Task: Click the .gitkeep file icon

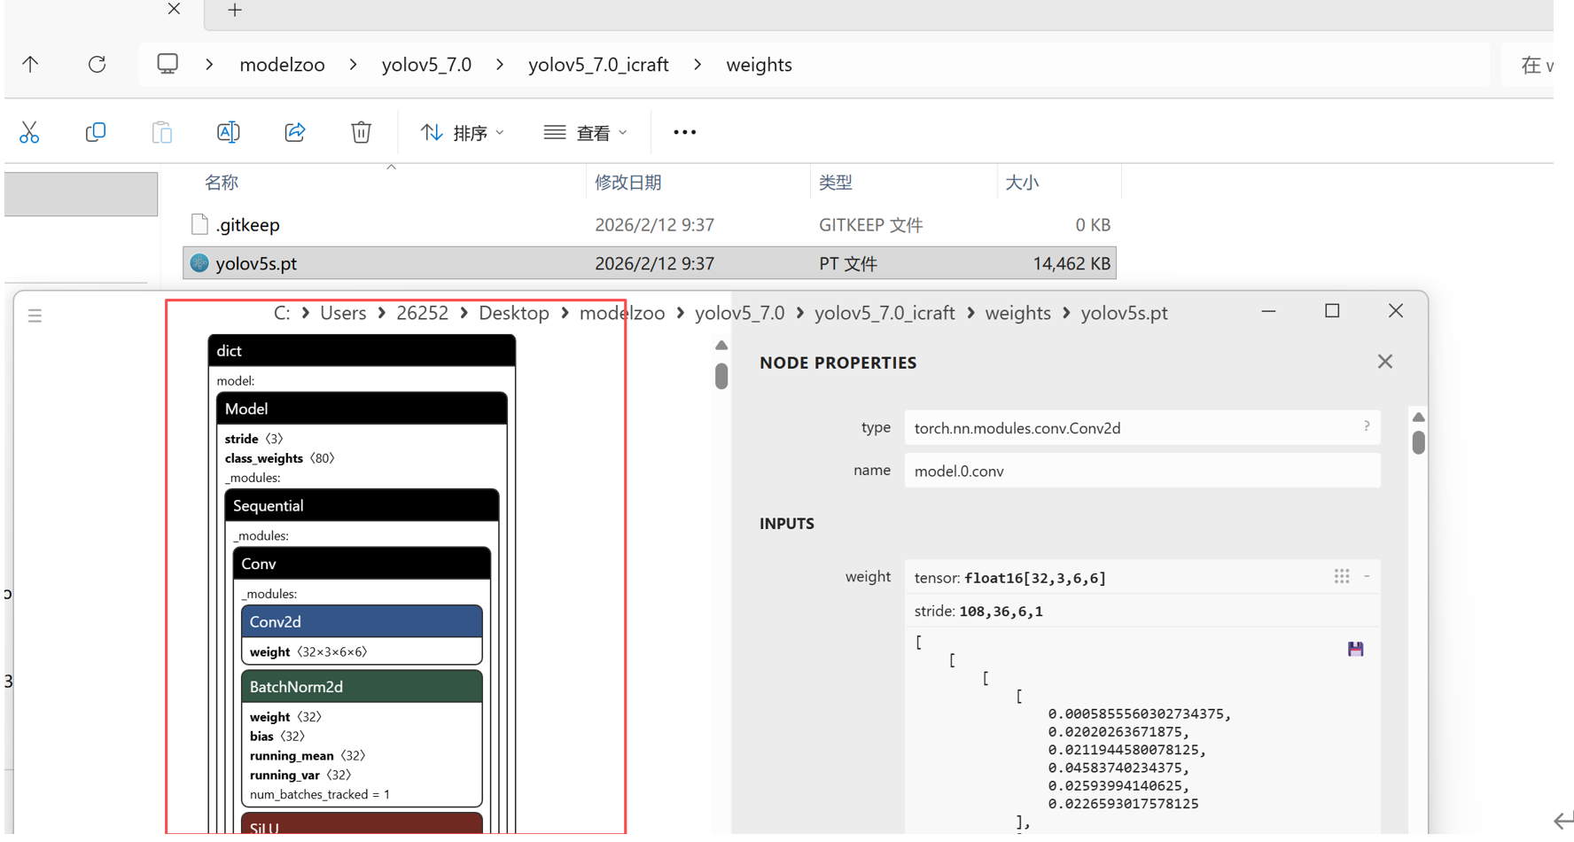Action: (199, 224)
